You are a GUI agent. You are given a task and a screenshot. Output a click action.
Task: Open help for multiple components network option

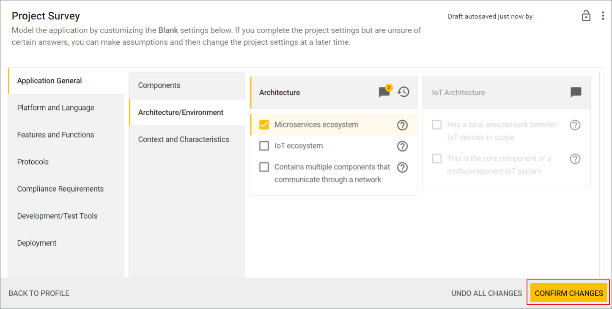[x=402, y=167]
